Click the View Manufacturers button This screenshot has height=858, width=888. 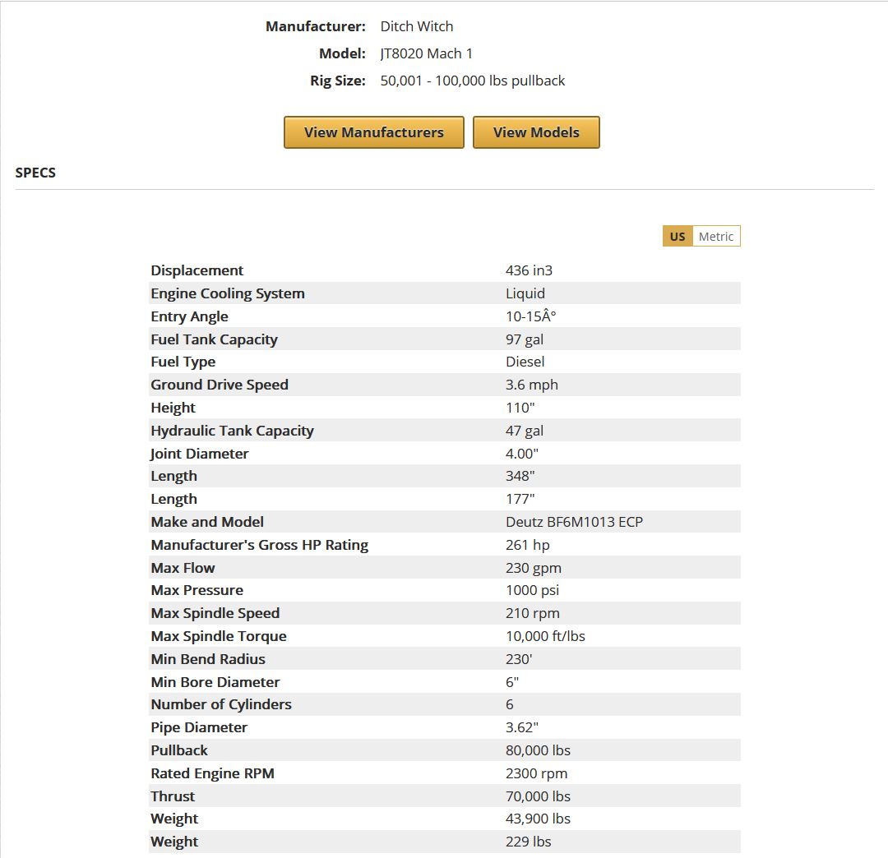pyautogui.click(x=373, y=132)
